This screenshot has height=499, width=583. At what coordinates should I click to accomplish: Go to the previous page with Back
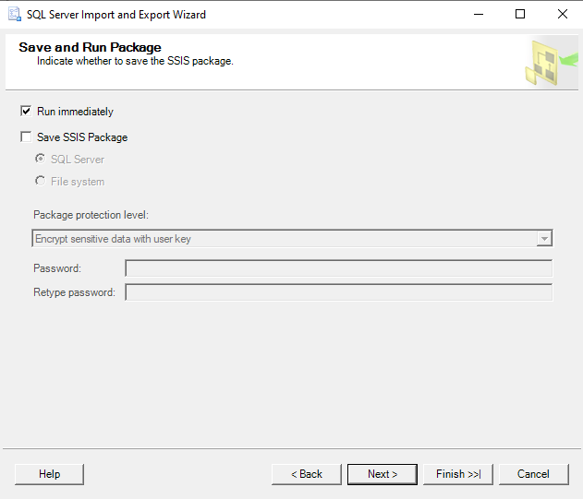click(307, 474)
